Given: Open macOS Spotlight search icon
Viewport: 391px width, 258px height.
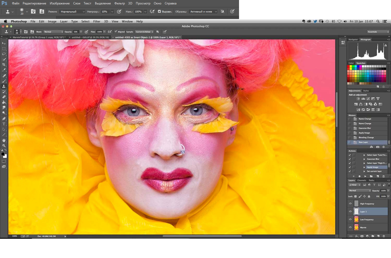Looking at the screenshot, I should tap(378, 21).
